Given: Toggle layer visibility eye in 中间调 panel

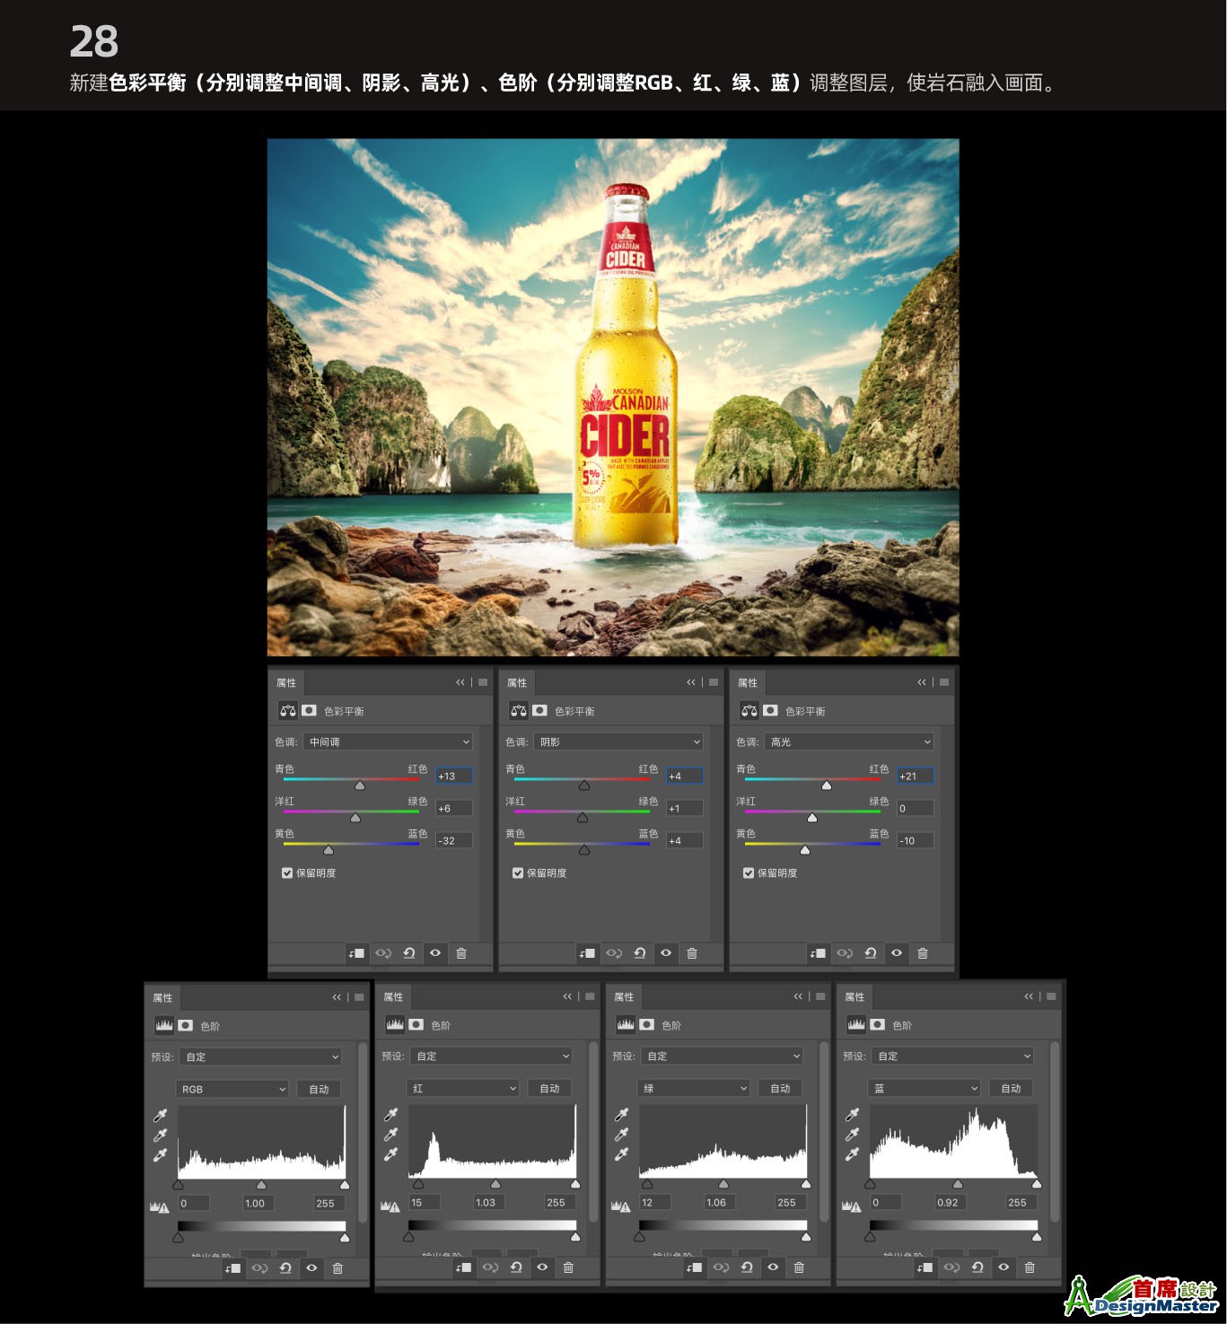Looking at the screenshot, I should [x=435, y=953].
